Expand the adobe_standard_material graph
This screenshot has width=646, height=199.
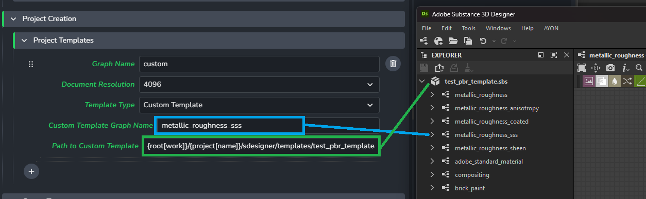point(432,162)
